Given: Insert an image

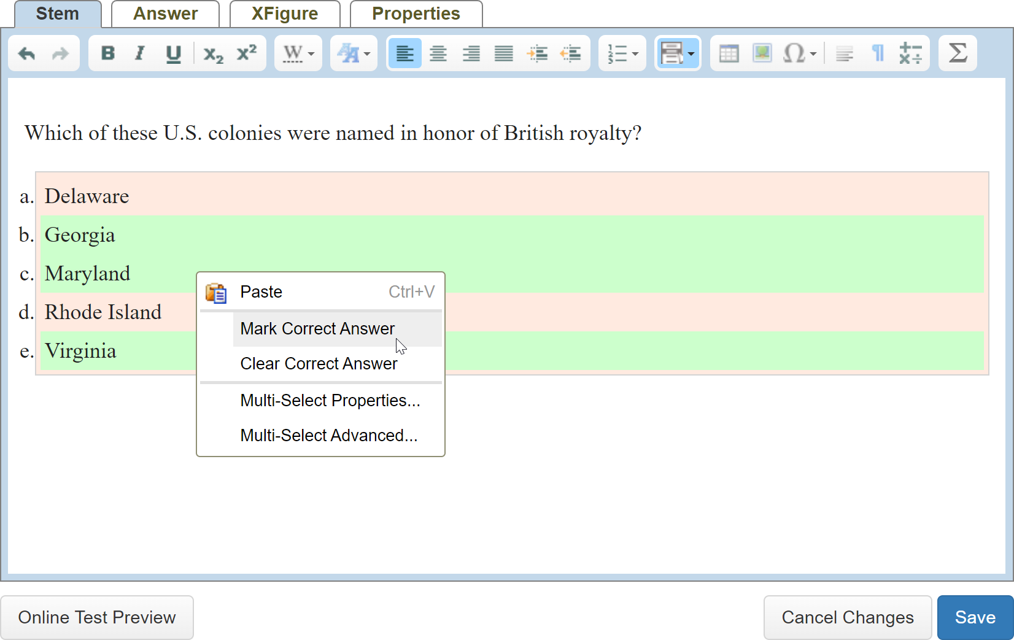Looking at the screenshot, I should pos(762,53).
